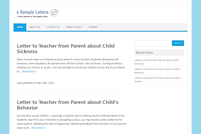The height and width of the screenshot is (134, 201).
Task: Click the Last updated May 13th date
Action: 36,83
